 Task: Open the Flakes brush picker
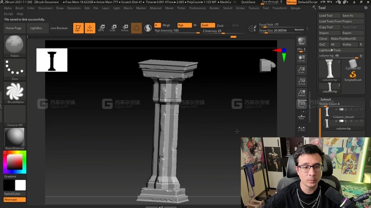click(x=15, y=46)
